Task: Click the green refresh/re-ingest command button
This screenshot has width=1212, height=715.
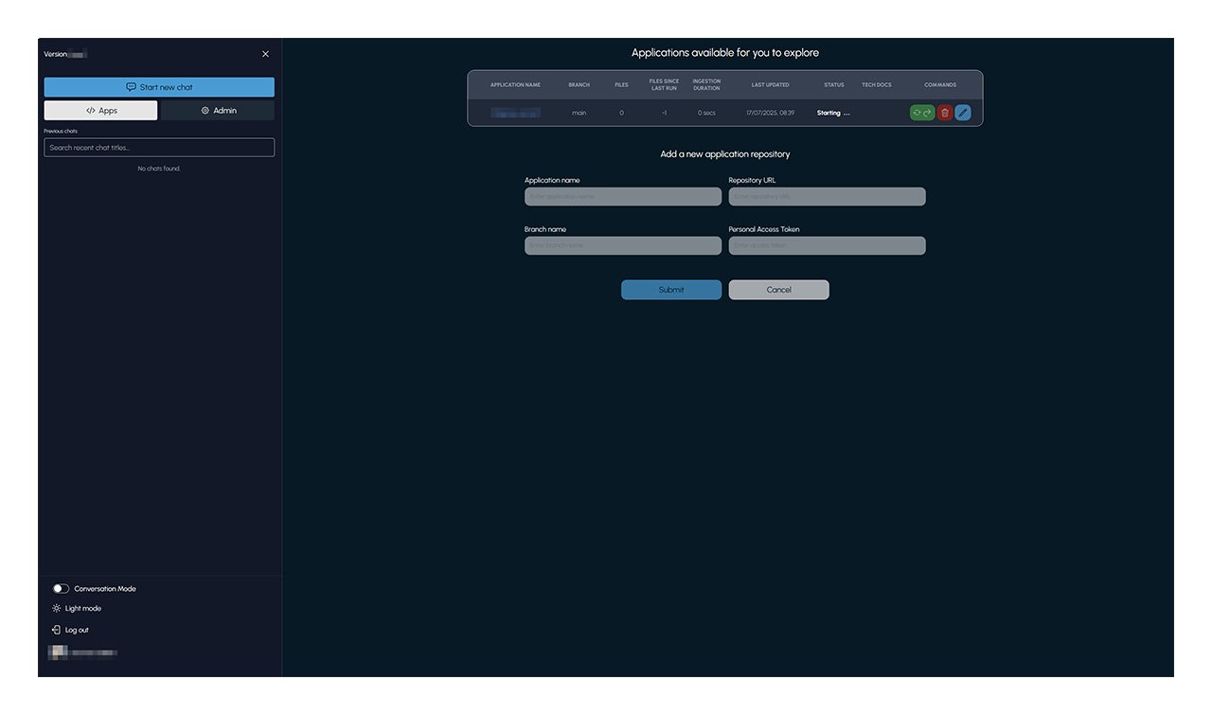Action: (921, 113)
